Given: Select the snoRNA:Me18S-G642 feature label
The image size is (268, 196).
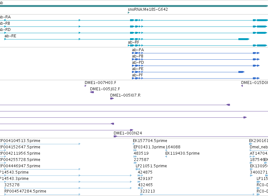Looking at the screenshot, I should click(148, 9).
